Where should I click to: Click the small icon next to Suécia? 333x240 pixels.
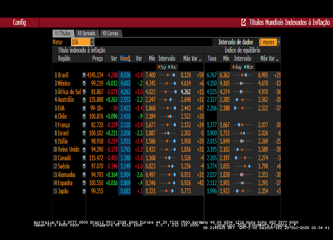tap(84, 166)
